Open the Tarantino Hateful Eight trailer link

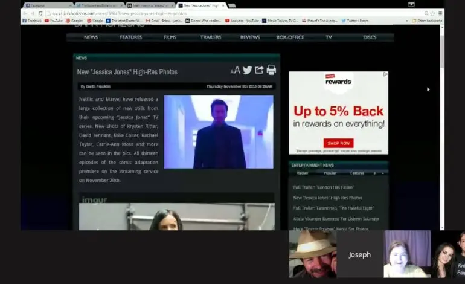[x=333, y=208]
